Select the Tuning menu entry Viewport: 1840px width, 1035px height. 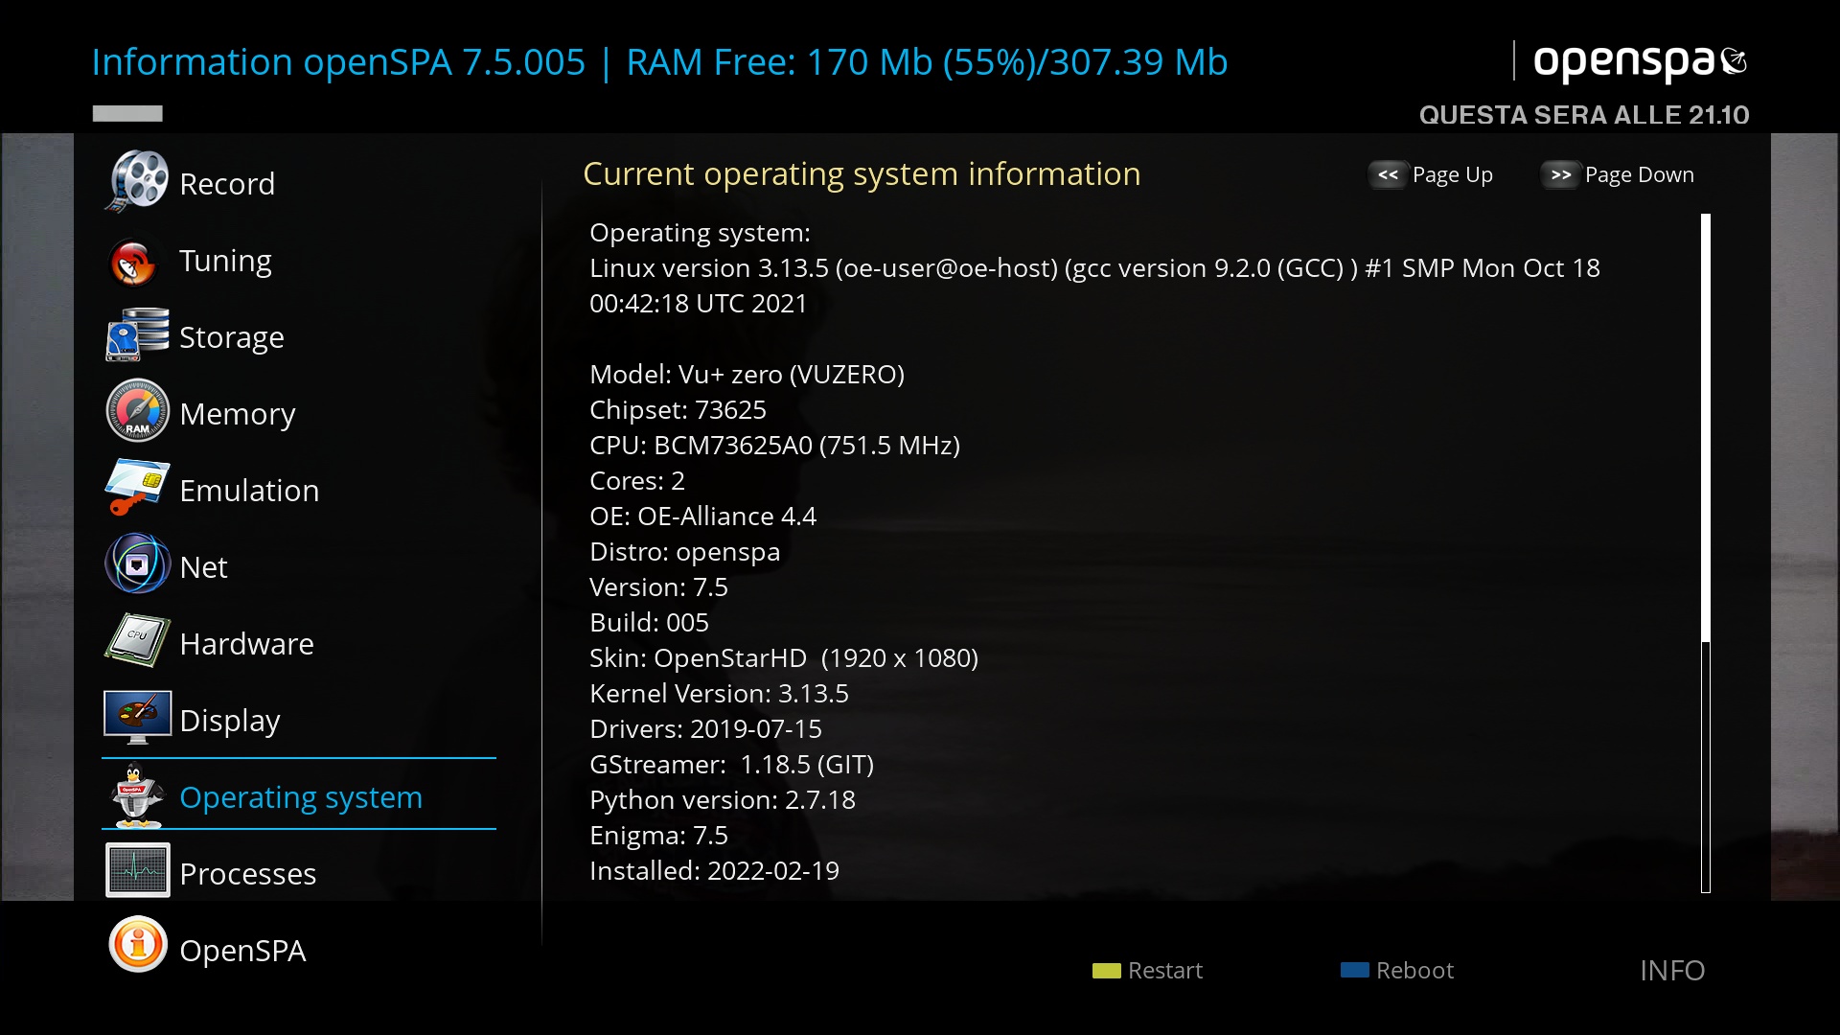click(299, 260)
